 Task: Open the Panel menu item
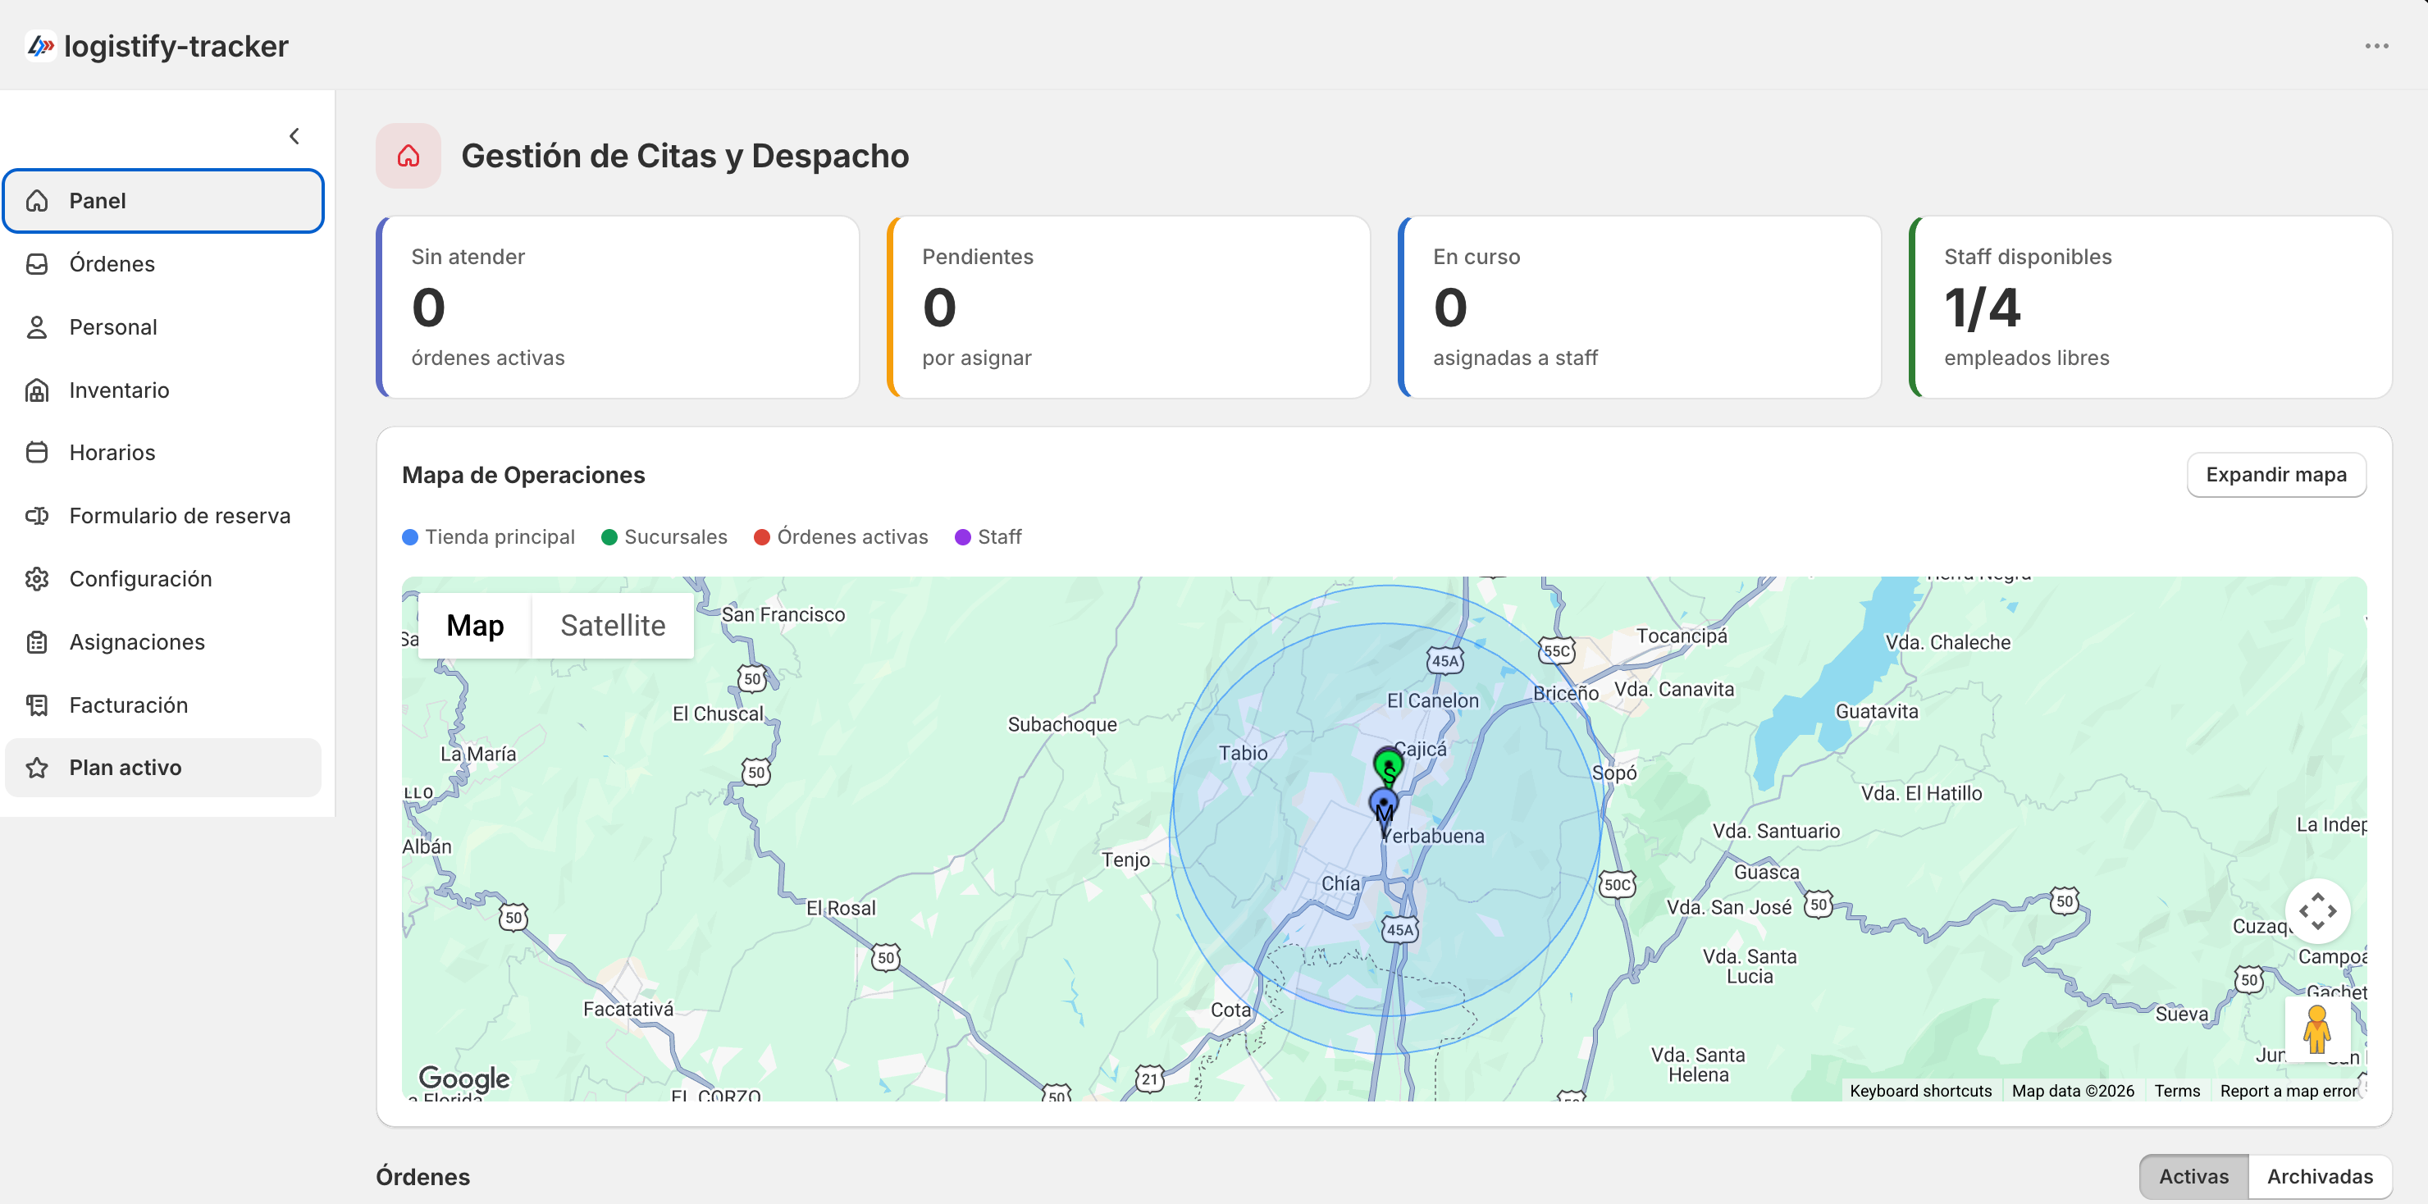163,201
